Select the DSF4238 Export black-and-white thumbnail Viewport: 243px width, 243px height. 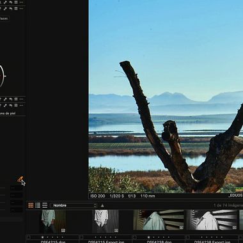(x=212, y=220)
